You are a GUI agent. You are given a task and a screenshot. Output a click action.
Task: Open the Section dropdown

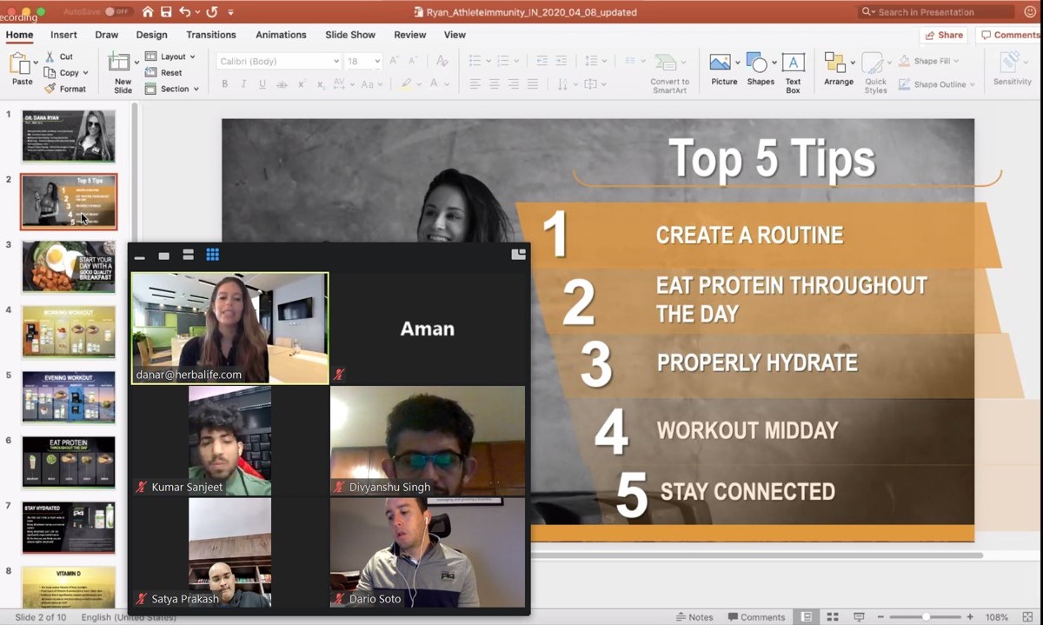(171, 89)
